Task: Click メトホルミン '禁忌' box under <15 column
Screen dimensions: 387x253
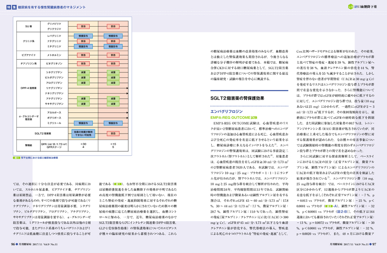Action: (113, 55)
